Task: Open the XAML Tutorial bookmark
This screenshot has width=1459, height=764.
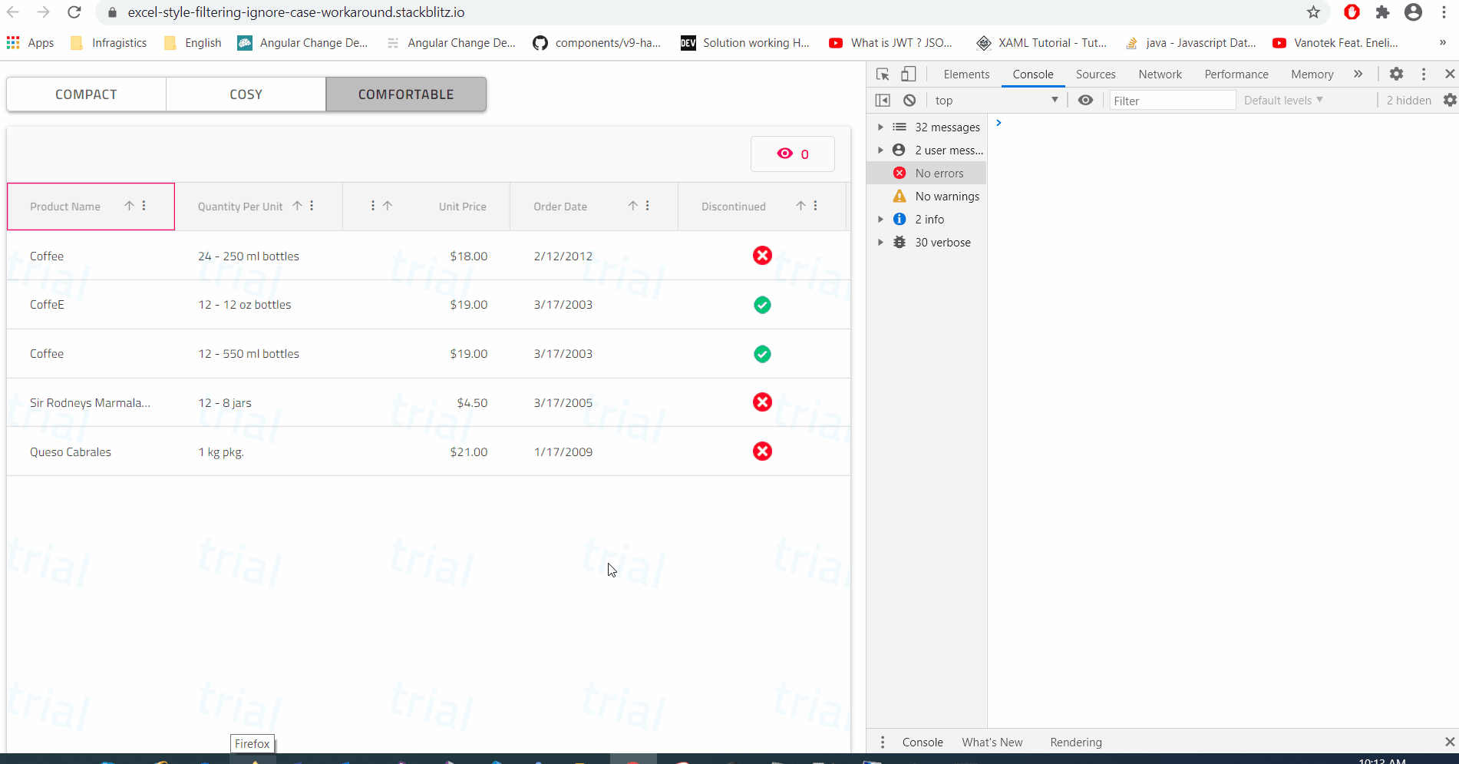Action: coord(1041,43)
